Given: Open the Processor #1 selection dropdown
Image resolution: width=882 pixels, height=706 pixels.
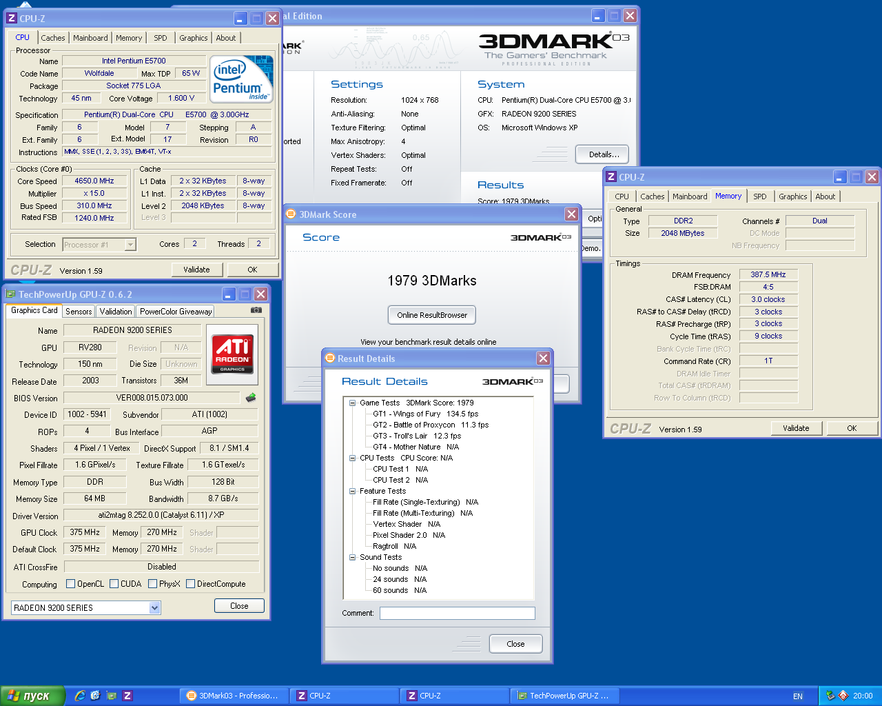Looking at the screenshot, I should pyautogui.click(x=130, y=245).
